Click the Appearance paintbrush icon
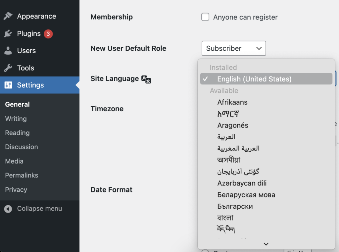The height and width of the screenshot is (252, 339). (x=8, y=16)
